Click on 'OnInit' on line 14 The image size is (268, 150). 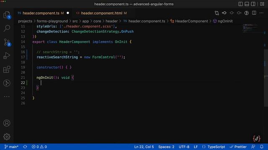tap(121, 42)
